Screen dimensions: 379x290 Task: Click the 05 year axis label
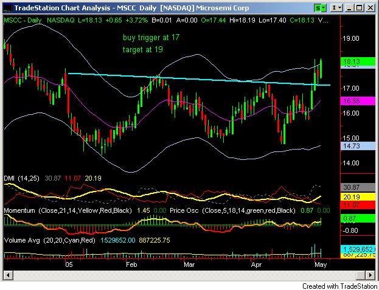[x=69, y=264]
